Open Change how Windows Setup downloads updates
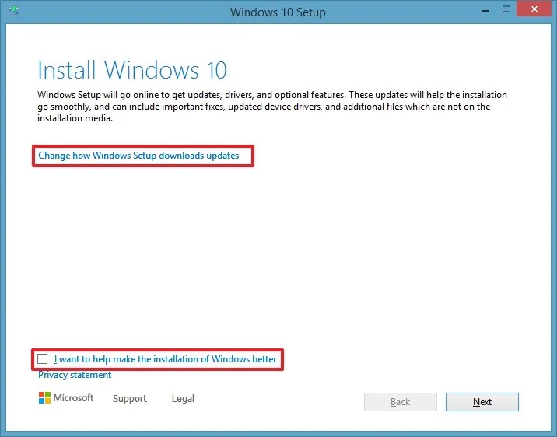 [138, 156]
